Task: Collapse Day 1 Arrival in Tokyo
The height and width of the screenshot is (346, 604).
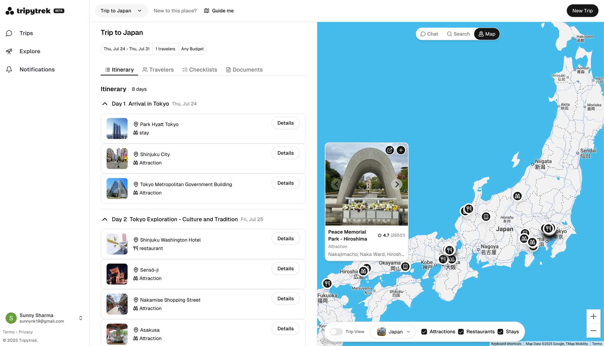Action: (105, 104)
